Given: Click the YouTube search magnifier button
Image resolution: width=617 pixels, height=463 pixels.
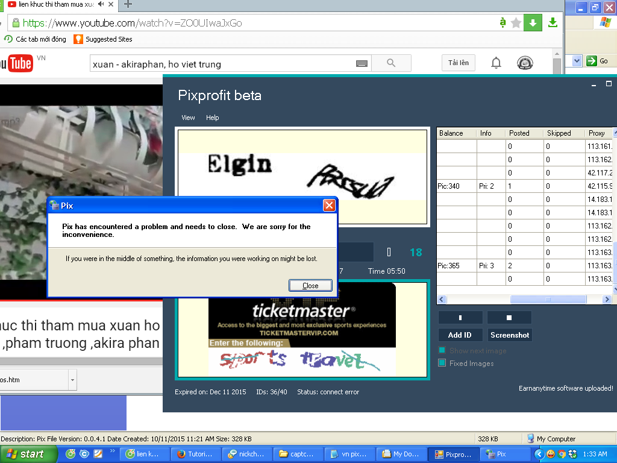Looking at the screenshot, I should click(x=391, y=63).
